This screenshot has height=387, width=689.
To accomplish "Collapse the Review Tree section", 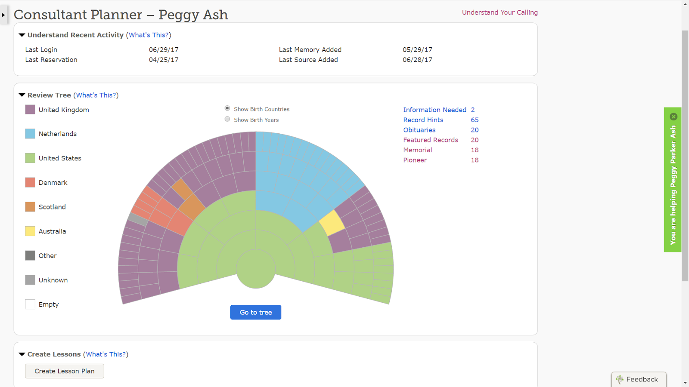I will click(22, 95).
